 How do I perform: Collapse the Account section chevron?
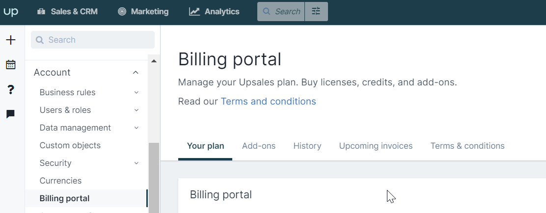coord(136,73)
